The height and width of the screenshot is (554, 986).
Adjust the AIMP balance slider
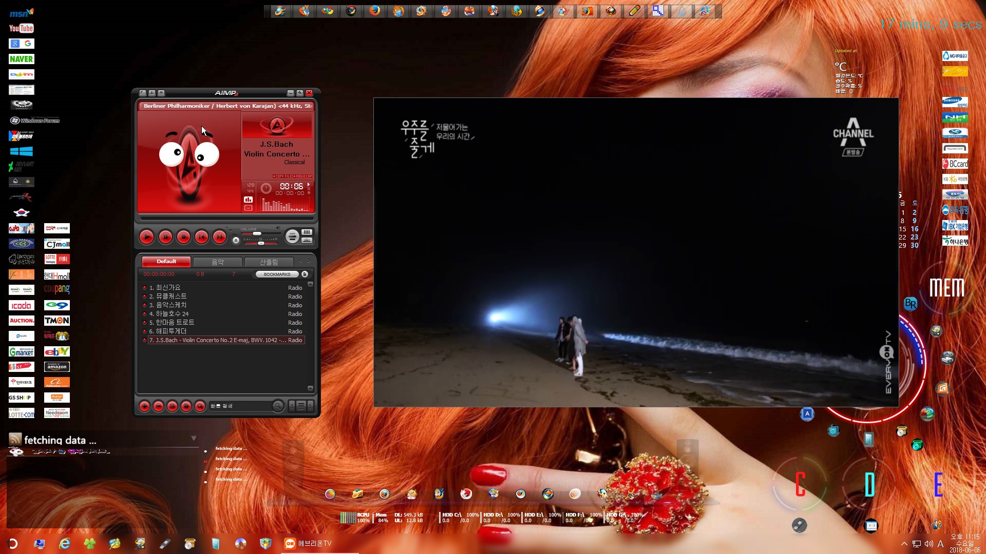260,243
